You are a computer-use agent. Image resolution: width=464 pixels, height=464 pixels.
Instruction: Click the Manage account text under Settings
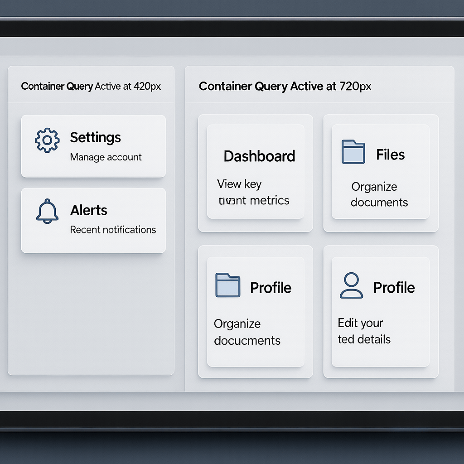click(106, 157)
